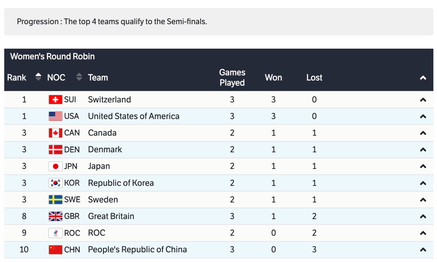Click the Republic of Korea flag icon
Screen dimensions: 437x262
(55, 183)
